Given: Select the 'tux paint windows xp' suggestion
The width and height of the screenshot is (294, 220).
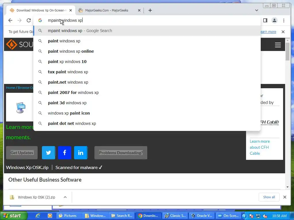Looking at the screenshot, I should pyautogui.click(x=147, y=72).
